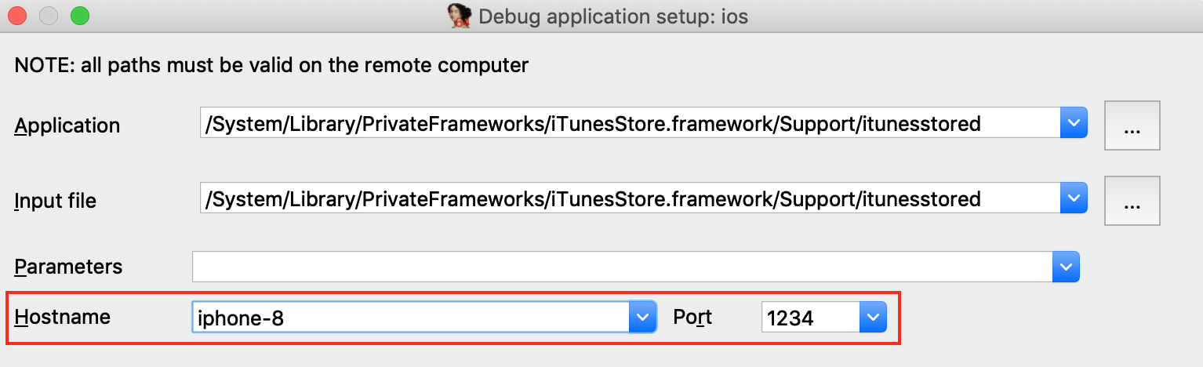1203x367 pixels.
Task: Click the Application label
Action: (67, 125)
